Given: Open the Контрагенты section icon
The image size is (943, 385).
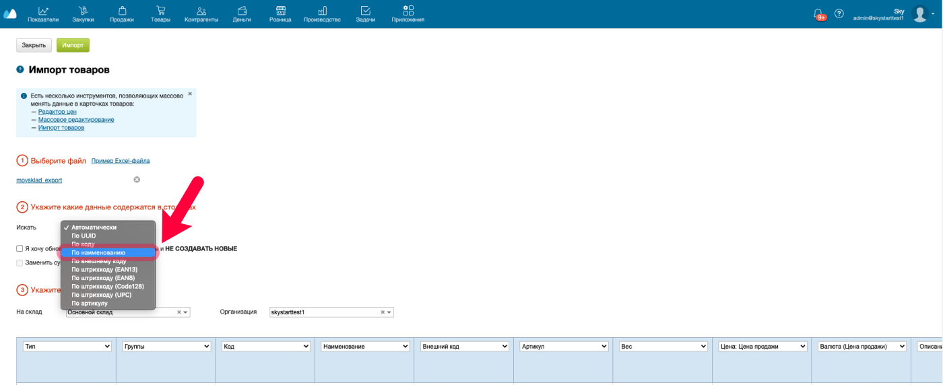Looking at the screenshot, I should (x=201, y=11).
